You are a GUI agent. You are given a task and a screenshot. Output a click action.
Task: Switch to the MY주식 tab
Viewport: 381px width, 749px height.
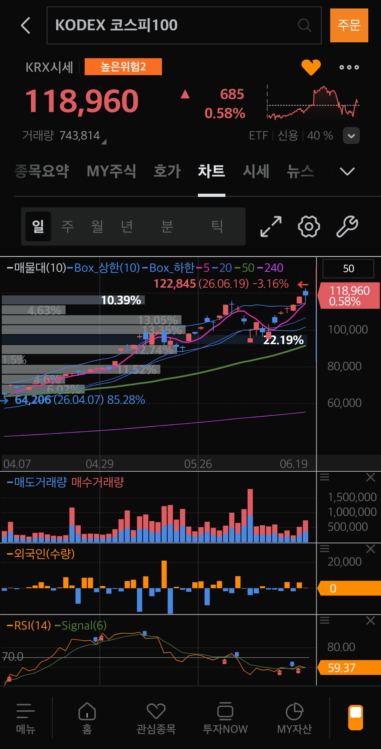click(111, 171)
